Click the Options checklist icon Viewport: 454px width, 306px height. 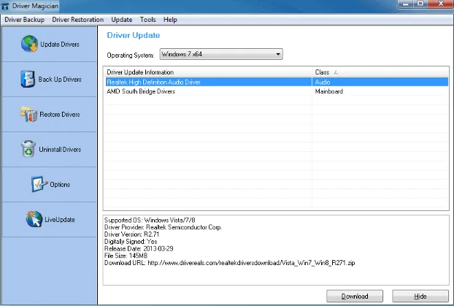click(x=39, y=184)
